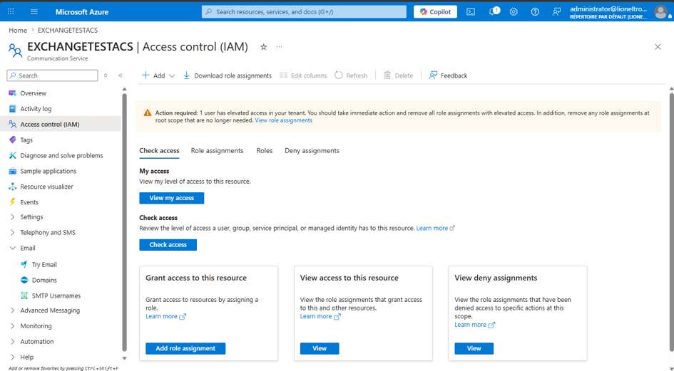
Task: Open the Add dropdown
Action: 158,75
